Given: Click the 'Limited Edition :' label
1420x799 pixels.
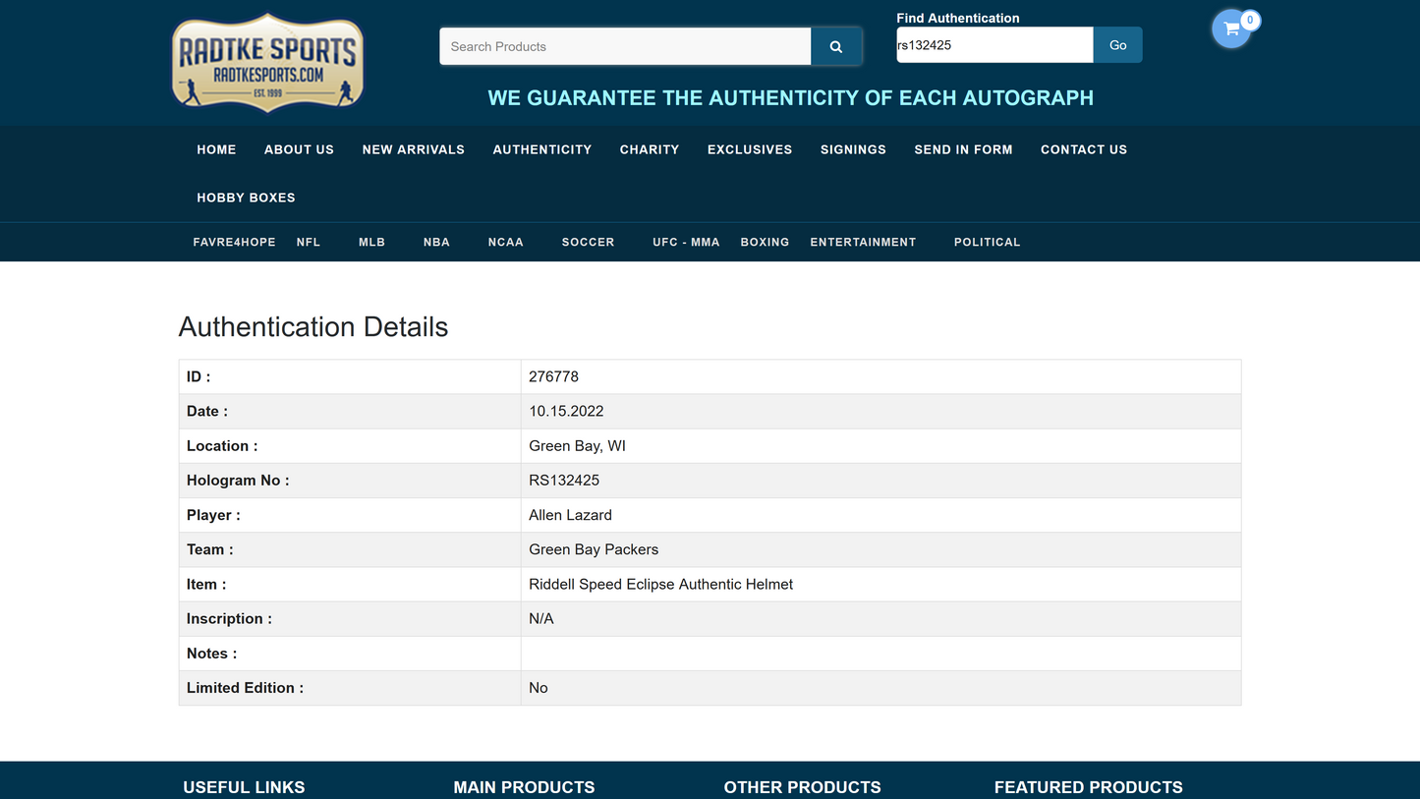Looking at the screenshot, I should [x=245, y=688].
